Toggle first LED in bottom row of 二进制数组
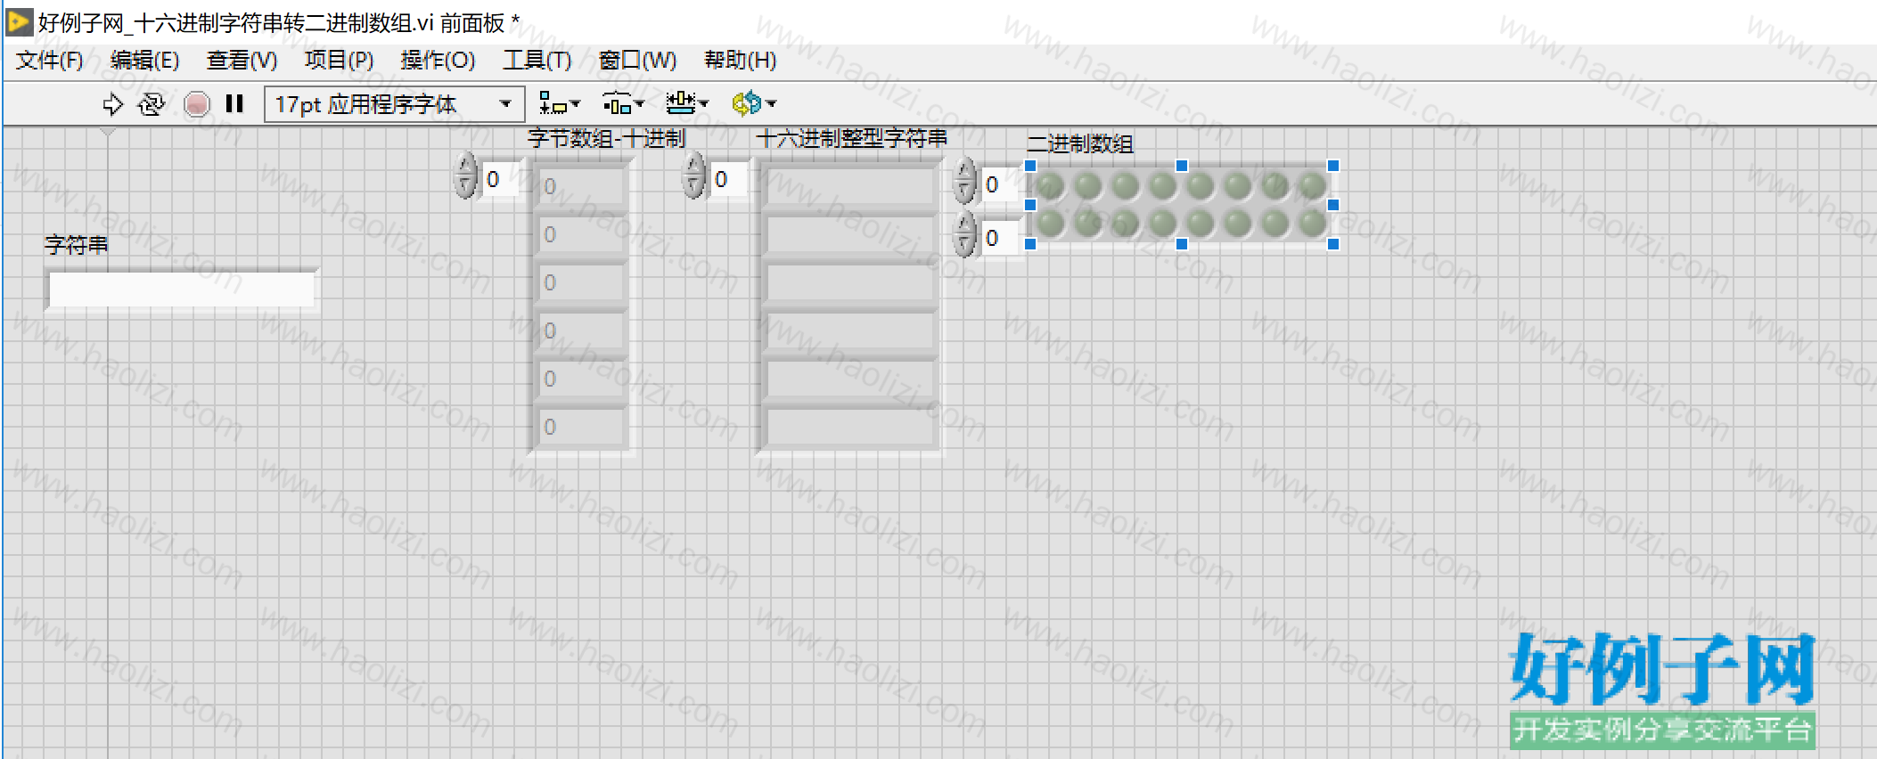1877x759 pixels. coord(1051,223)
